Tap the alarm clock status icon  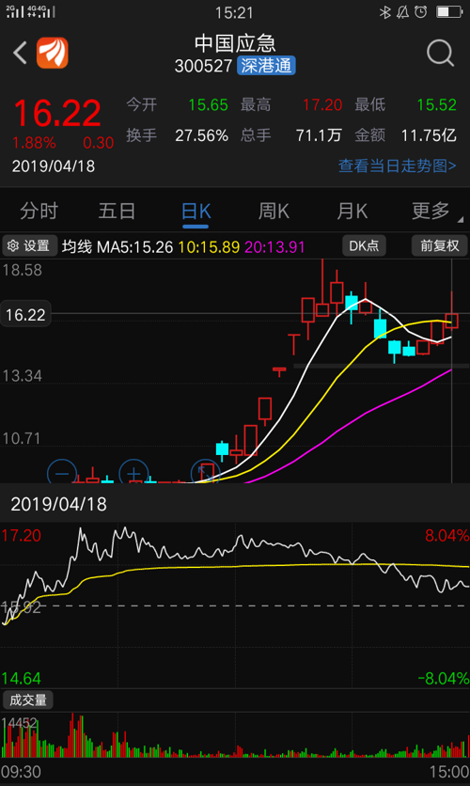click(x=421, y=12)
